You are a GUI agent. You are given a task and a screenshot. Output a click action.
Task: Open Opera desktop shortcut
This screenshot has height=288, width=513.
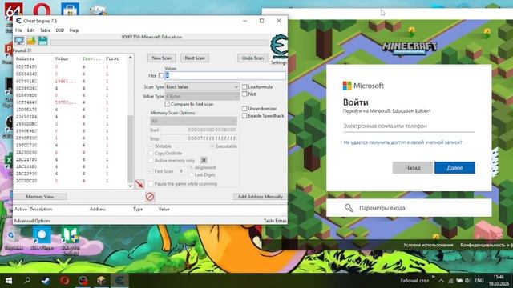coord(42,10)
